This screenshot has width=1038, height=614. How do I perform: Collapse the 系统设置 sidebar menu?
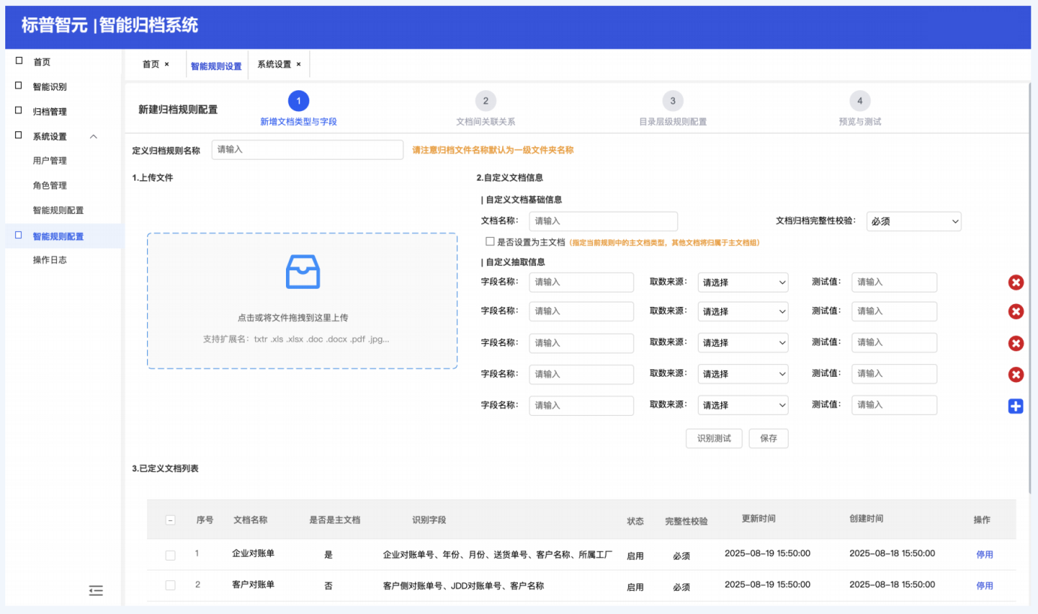pyautogui.click(x=93, y=137)
